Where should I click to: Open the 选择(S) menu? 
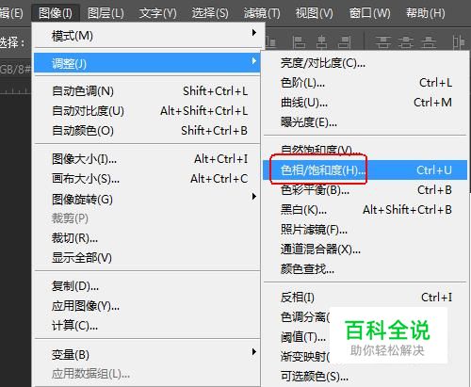point(210,13)
